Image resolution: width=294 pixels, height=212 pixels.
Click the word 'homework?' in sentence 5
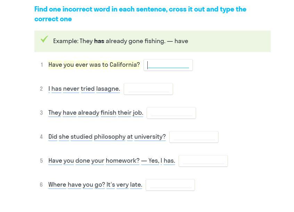[122, 161]
